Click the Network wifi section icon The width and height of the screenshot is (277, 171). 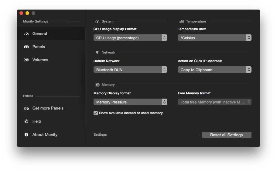click(97, 53)
